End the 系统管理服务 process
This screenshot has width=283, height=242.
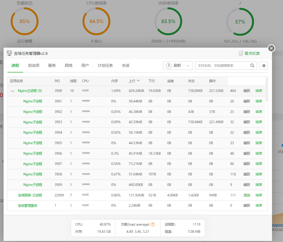point(259,205)
